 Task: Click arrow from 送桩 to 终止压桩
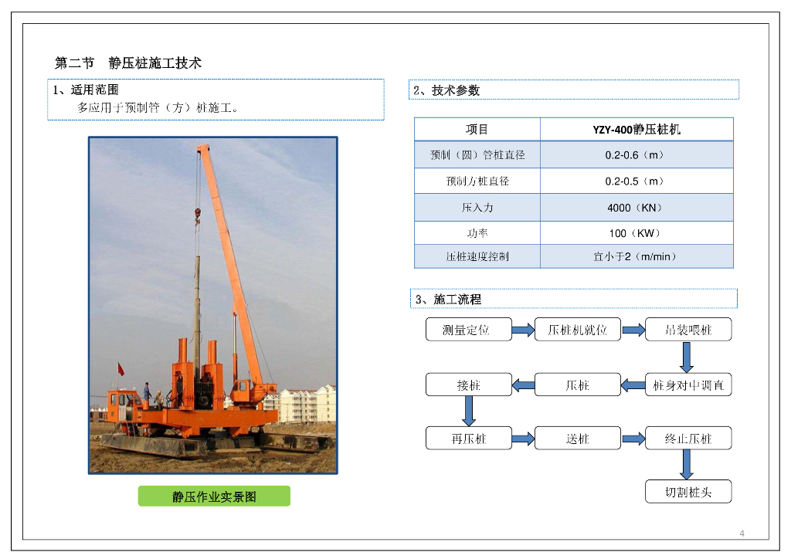click(633, 439)
